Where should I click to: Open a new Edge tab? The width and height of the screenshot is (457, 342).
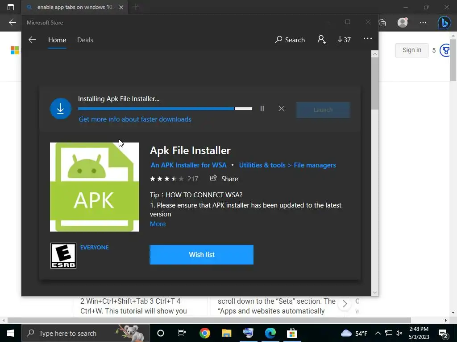click(136, 7)
